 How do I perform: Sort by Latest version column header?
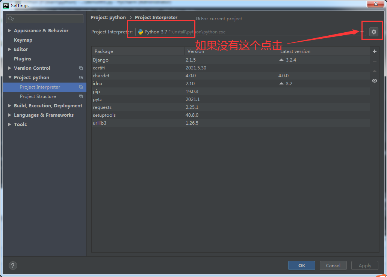click(x=324, y=51)
